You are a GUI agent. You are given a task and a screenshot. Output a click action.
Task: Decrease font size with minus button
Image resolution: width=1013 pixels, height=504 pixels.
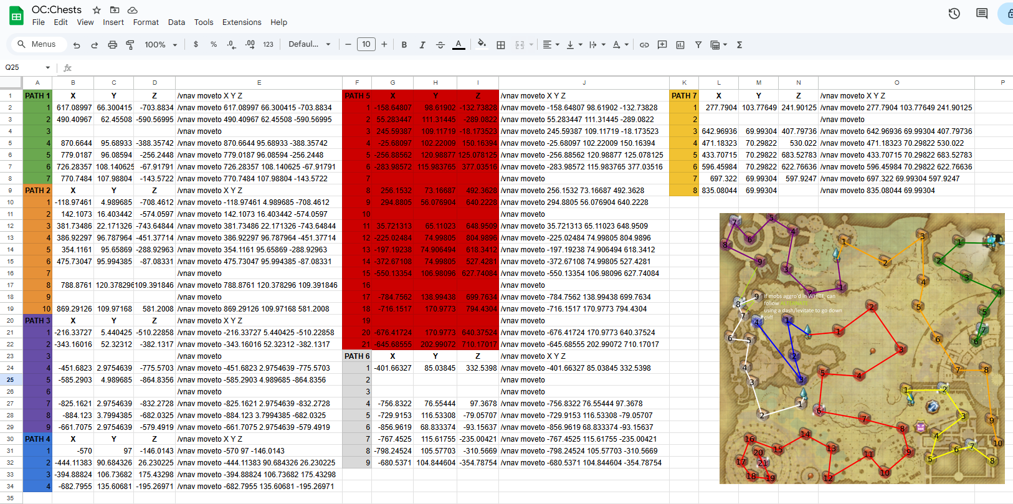[348, 44]
